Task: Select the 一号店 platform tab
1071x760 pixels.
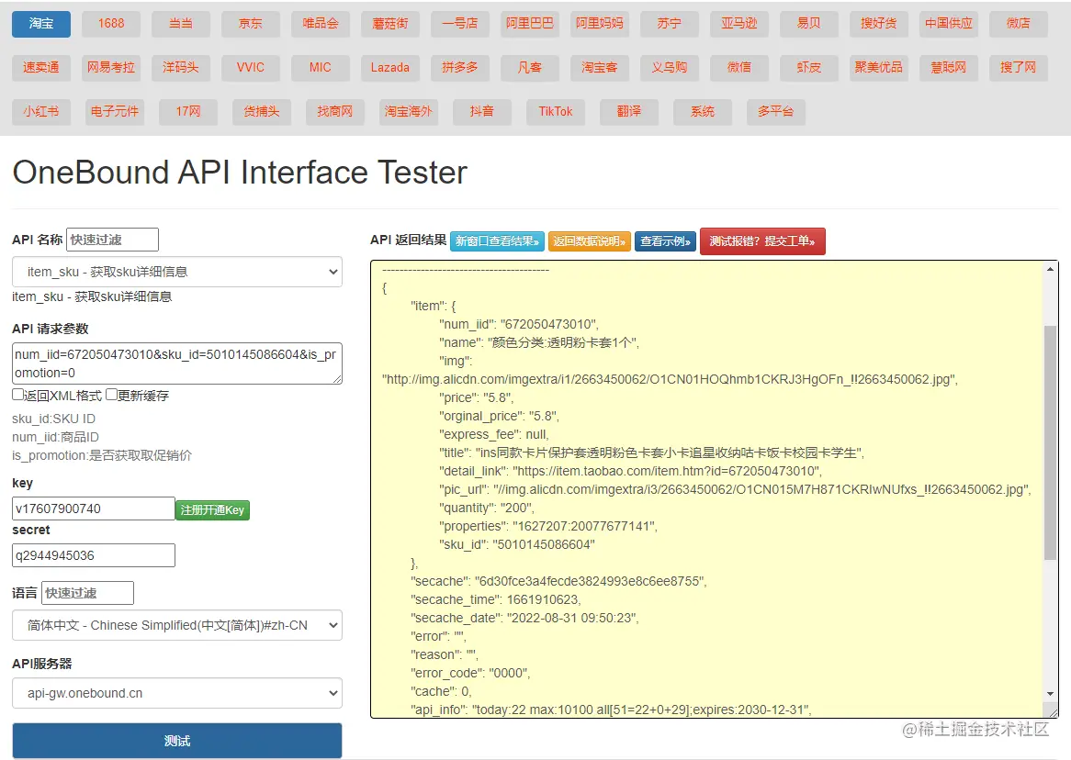Action: (x=459, y=24)
